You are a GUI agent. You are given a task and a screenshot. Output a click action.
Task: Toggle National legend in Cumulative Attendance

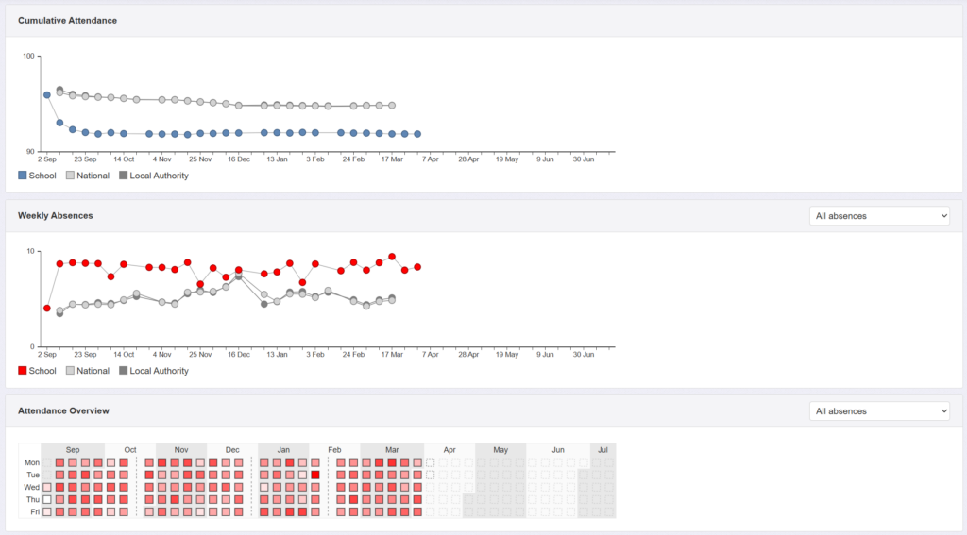88,176
